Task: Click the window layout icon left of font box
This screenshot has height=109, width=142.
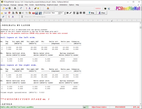Action: coord(40,13)
